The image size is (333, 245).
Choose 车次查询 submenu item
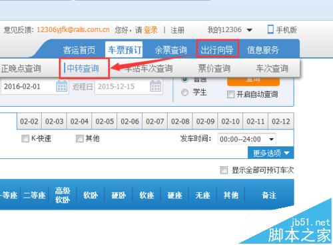(x=272, y=68)
